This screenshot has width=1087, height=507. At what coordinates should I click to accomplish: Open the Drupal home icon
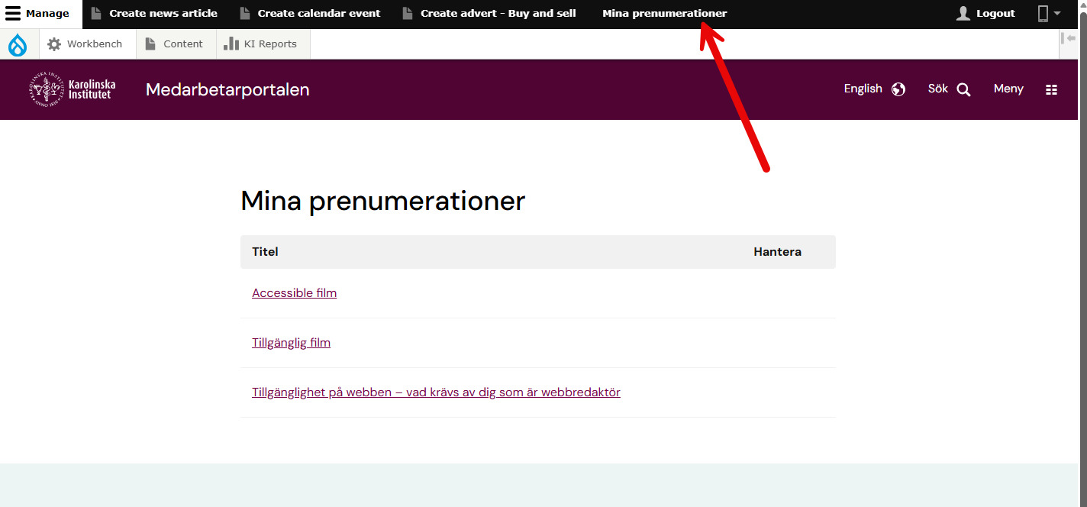point(17,44)
